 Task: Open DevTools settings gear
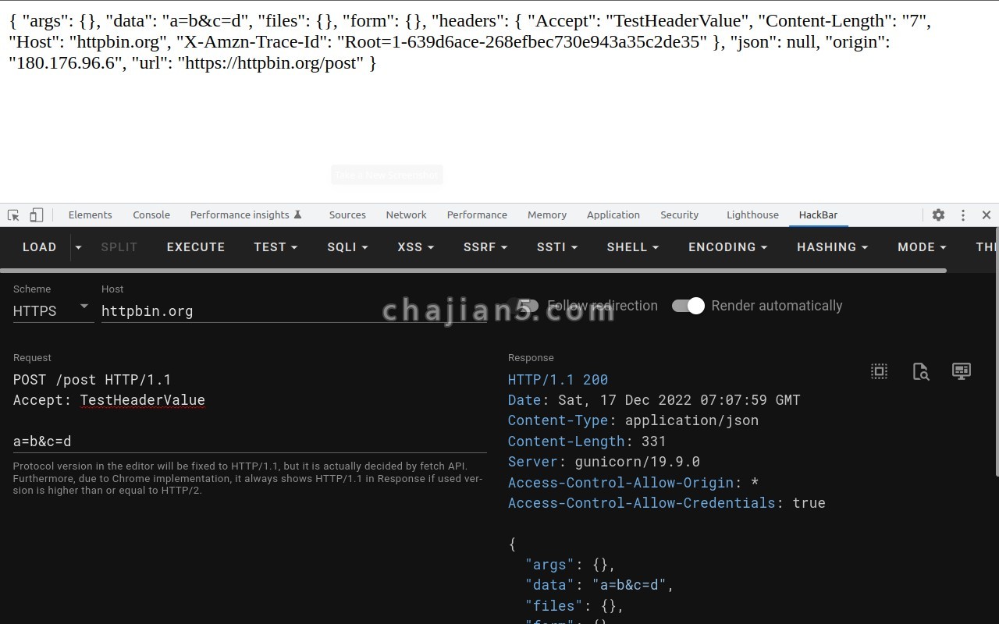point(938,215)
